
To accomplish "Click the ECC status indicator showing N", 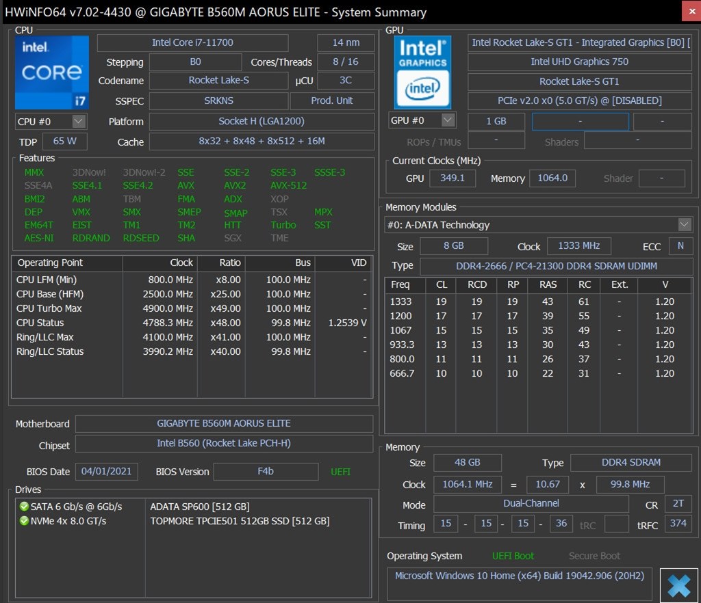I will [x=681, y=246].
